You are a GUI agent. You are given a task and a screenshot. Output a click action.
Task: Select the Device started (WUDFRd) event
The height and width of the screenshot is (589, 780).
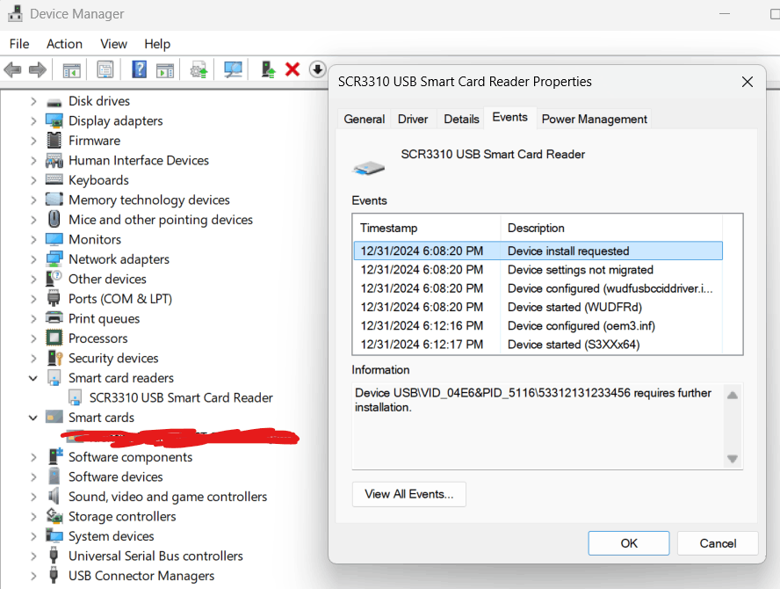(538, 307)
